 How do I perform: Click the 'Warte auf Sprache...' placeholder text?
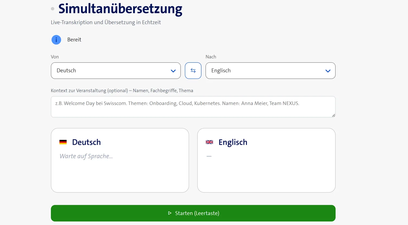[x=86, y=156]
